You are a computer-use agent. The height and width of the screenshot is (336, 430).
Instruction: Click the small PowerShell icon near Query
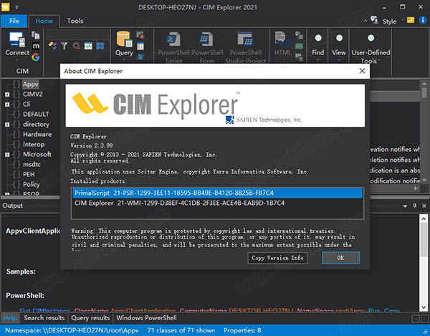(x=140, y=57)
